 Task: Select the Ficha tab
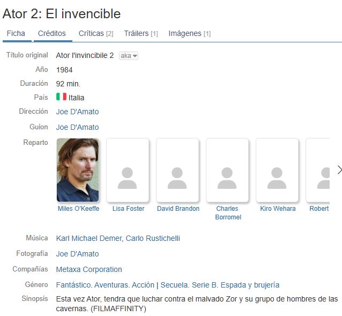coord(16,33)
